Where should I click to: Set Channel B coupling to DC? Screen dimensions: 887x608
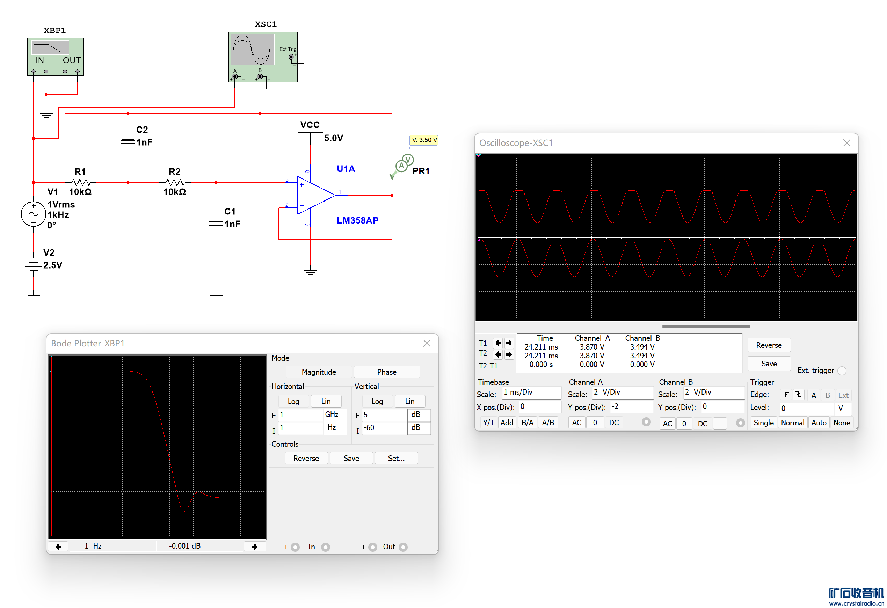[x=702, y=424]
